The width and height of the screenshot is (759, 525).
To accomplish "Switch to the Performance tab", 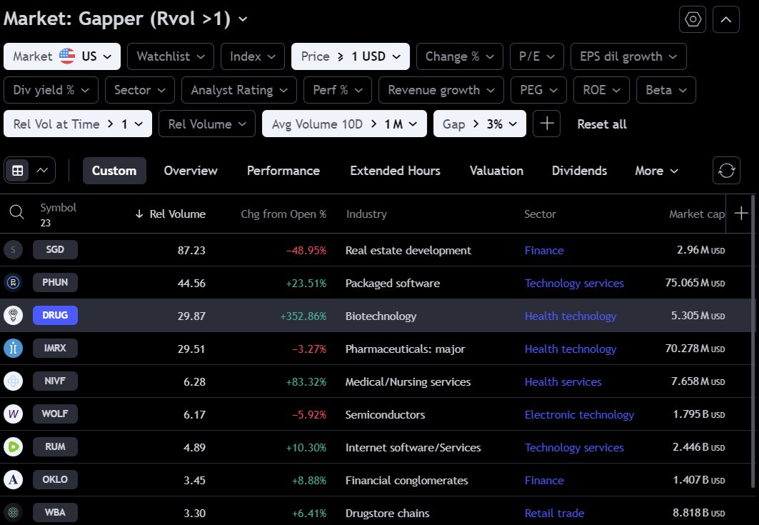I will click(283, 171).
